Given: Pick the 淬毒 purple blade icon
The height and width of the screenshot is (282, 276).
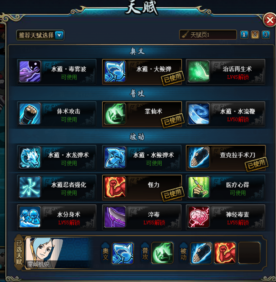Looking at the screenshot, I should [x=115, y=217].
